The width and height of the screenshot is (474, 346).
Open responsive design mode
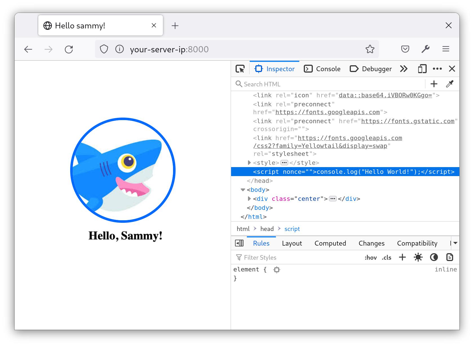(422, 68)
